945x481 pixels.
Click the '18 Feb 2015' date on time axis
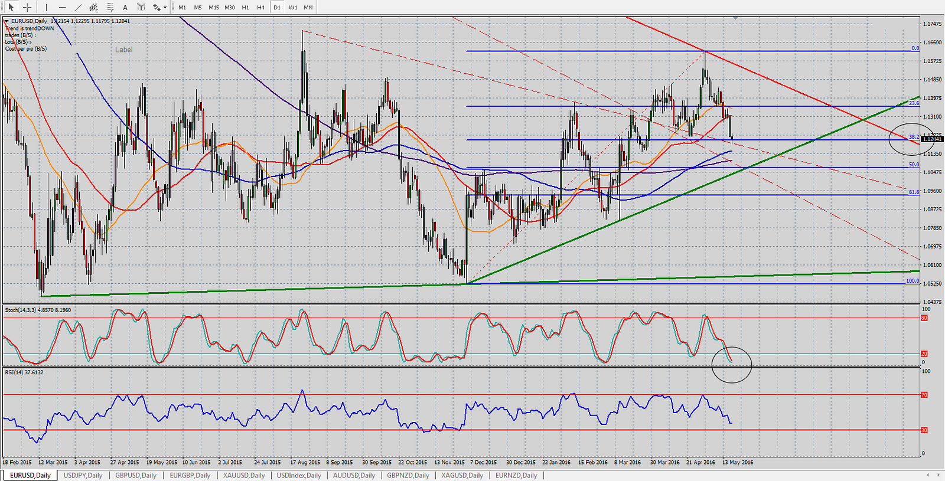(x=17, y=463)
